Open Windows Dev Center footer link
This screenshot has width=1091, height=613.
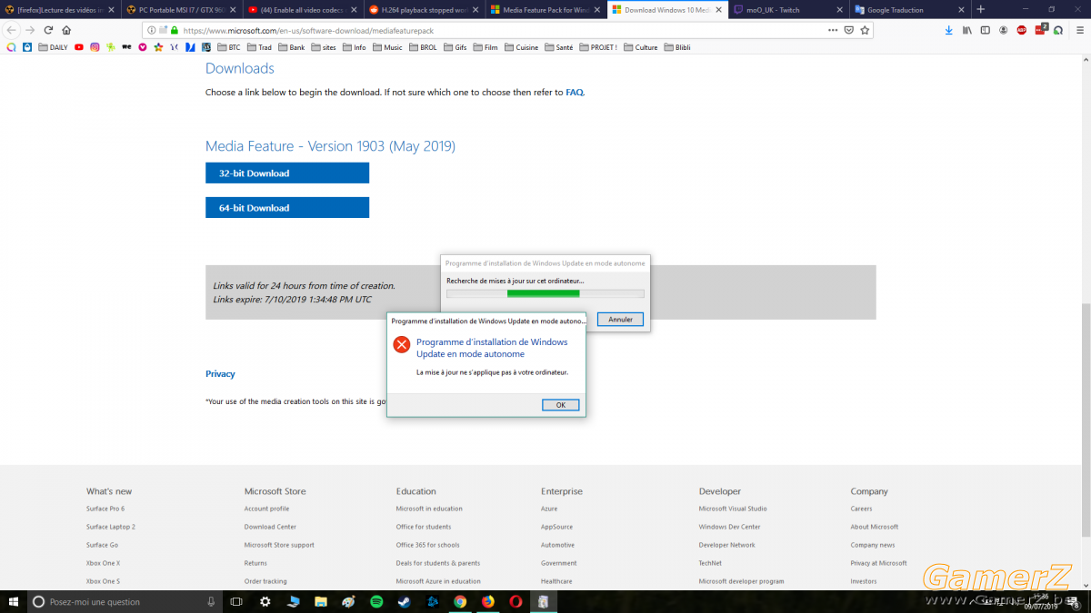[730, 527]
